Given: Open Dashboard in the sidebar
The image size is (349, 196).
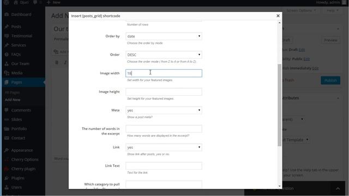Looking at the screenshot, I should pyautogui.click(x=21, y=15).
